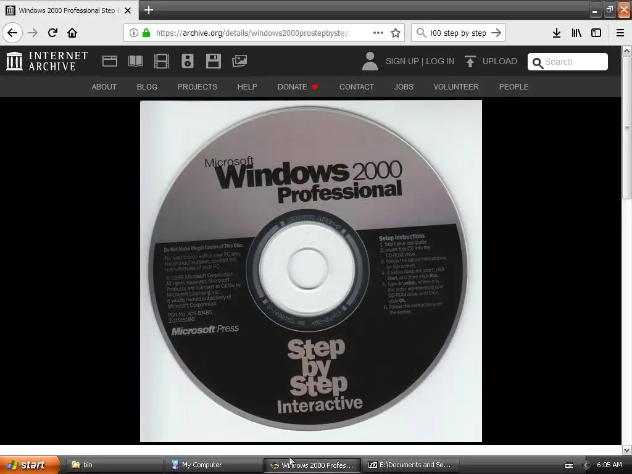Open the Software floppy disk icon
Screen dimensions: 632x474
[x=213, y=61]
